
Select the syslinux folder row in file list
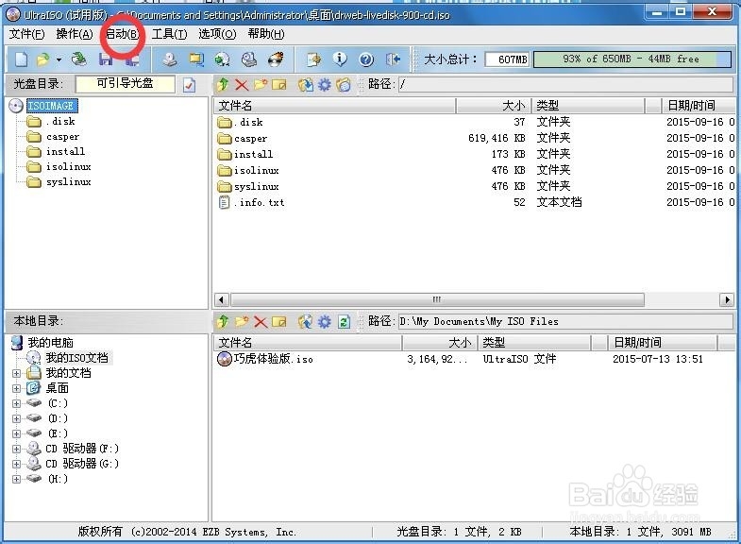[x=475, y=187]
